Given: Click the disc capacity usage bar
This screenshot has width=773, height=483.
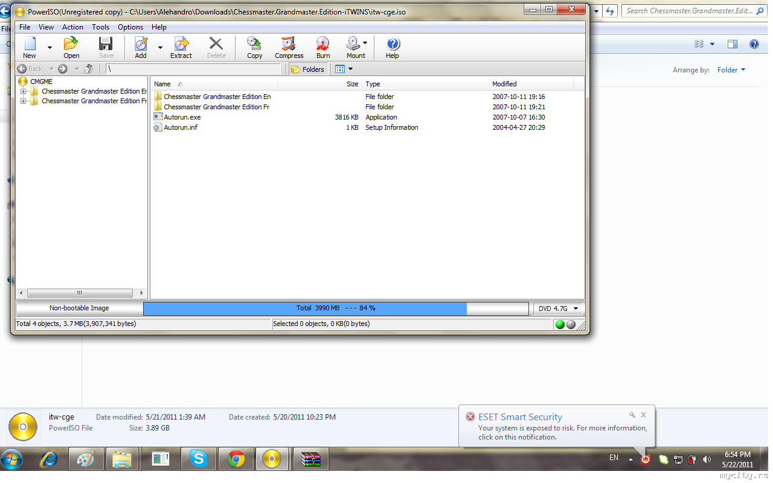Looking at the screenshot, I should pyautogui.click(x=336, y=309).
